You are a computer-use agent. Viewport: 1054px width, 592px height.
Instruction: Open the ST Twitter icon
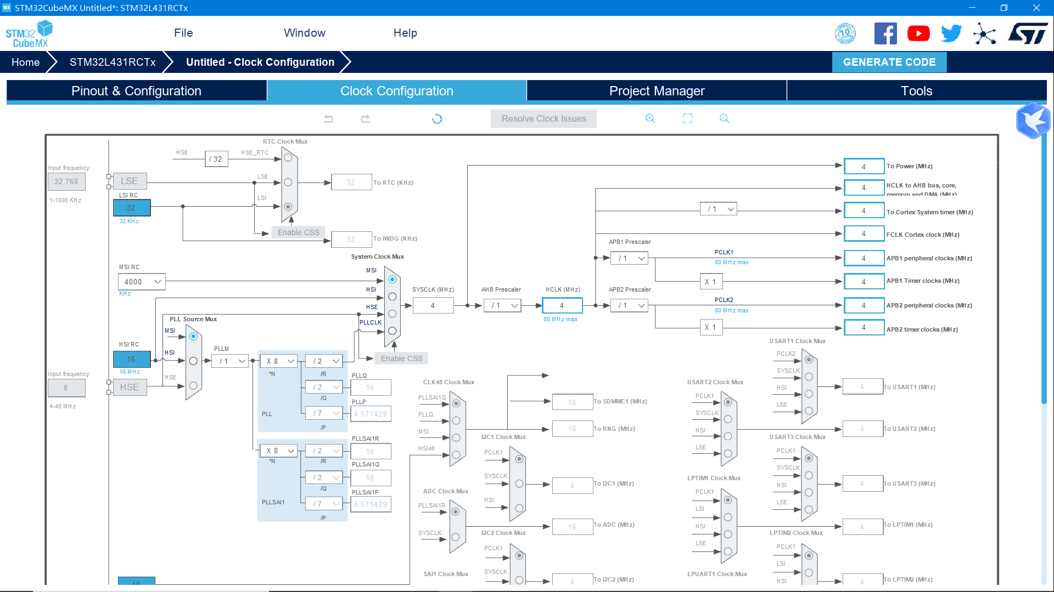[951, 33]
